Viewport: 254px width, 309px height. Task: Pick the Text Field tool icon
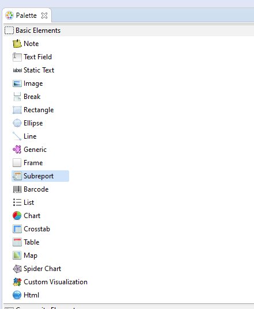17,57
